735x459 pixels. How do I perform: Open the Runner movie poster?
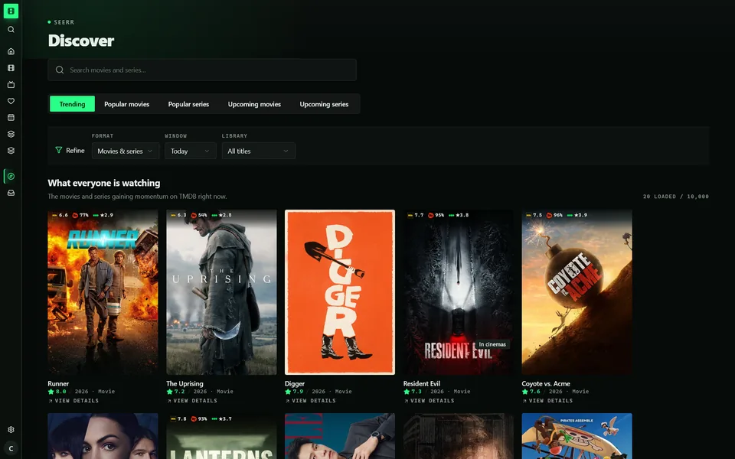click(103, 292)
